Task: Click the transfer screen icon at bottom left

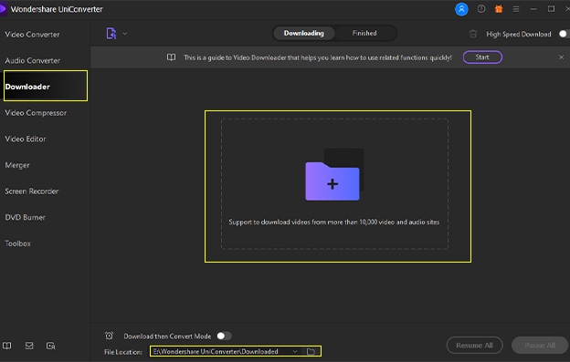Action: (50, 346)
